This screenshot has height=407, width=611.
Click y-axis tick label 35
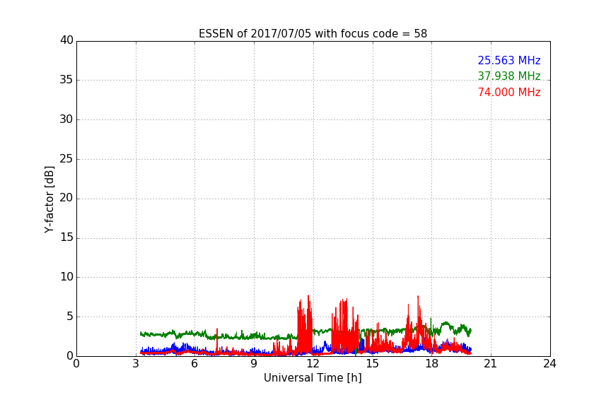[66, 80]
